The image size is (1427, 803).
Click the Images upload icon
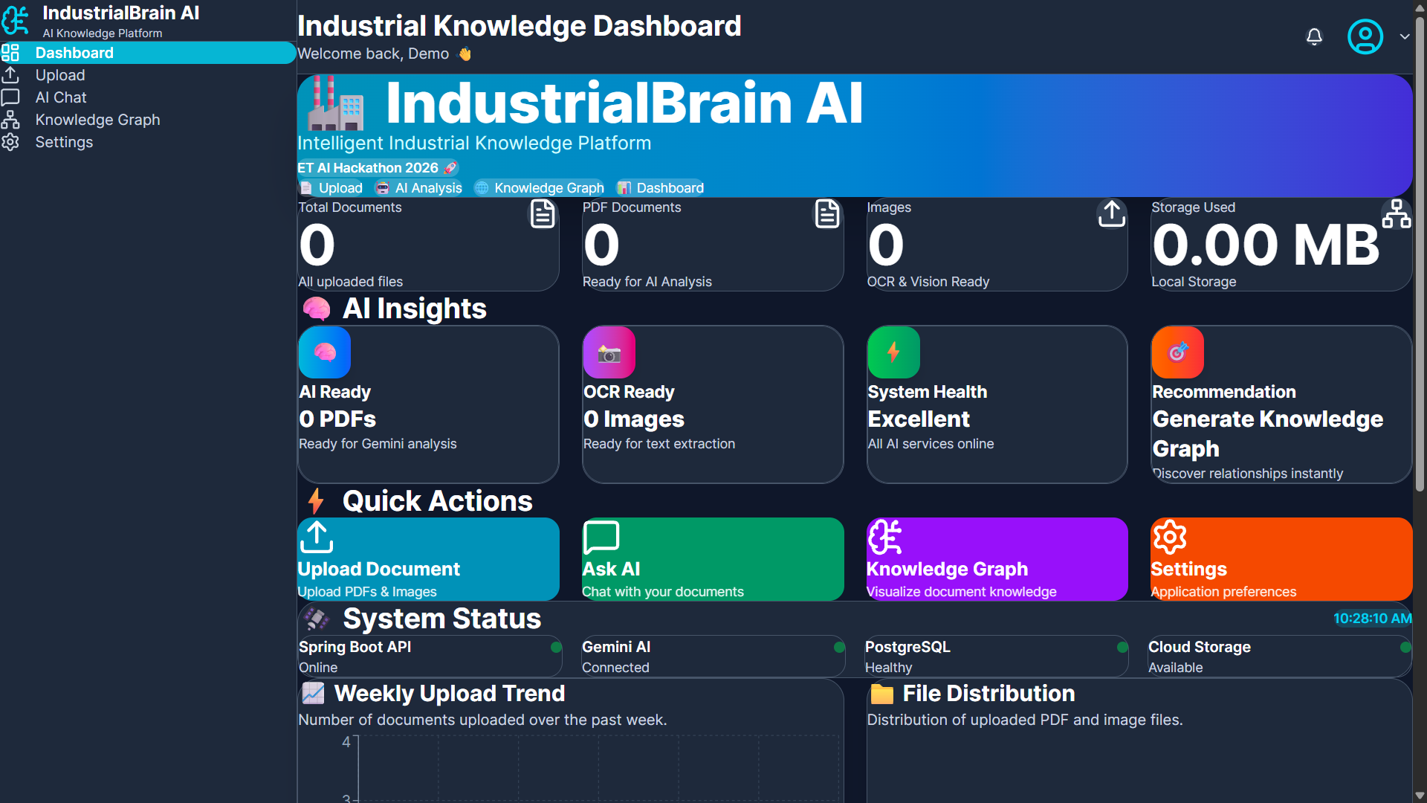click(x=1112, y=214)
